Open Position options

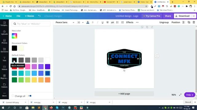[x=176, y=22]
